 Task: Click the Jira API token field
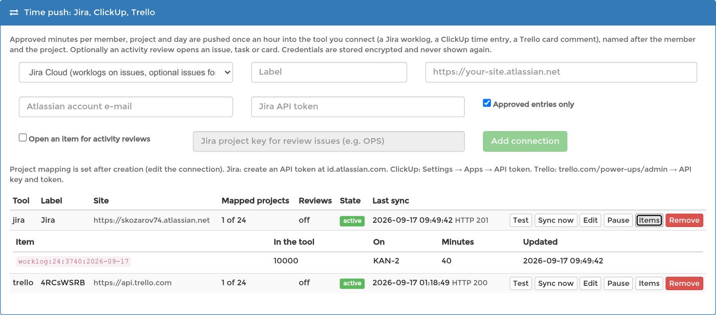(x=358, y=107)
